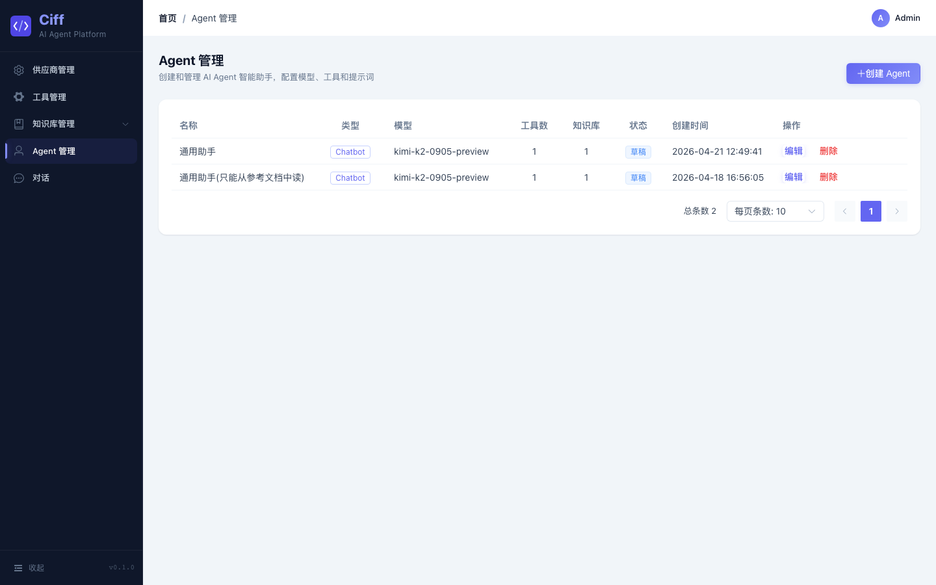Edit the 通用助手(只能从参考文档中读) agent
This screenshot has width=936, height=585.
(794, 177)
